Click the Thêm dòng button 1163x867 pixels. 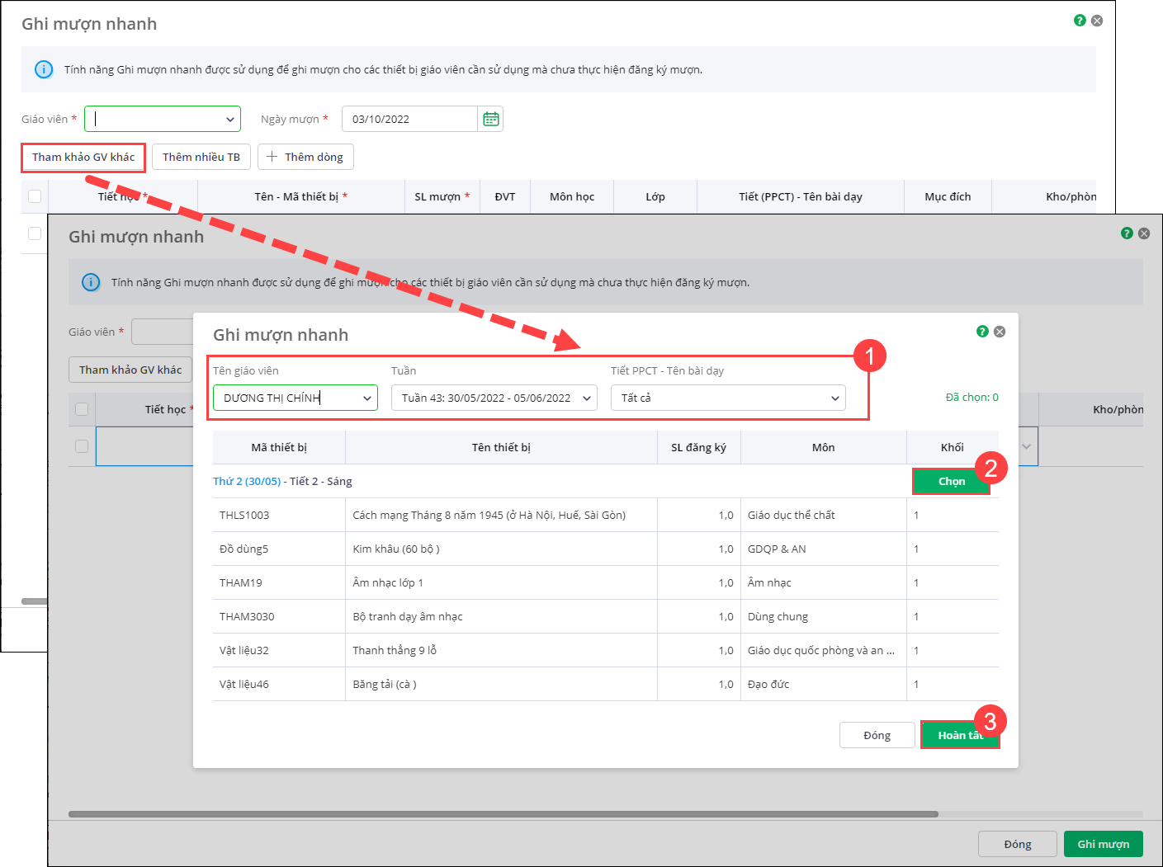tap(305, 158)
